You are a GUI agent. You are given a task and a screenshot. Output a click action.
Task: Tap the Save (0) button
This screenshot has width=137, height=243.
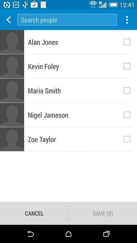pos(103,213)
